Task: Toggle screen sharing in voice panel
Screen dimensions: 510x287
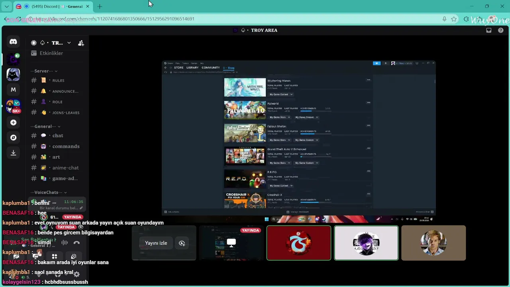Action: point(36,256)
